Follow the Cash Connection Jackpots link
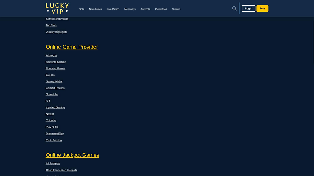Viewport: 314px width, 176px height. point(61,170)
